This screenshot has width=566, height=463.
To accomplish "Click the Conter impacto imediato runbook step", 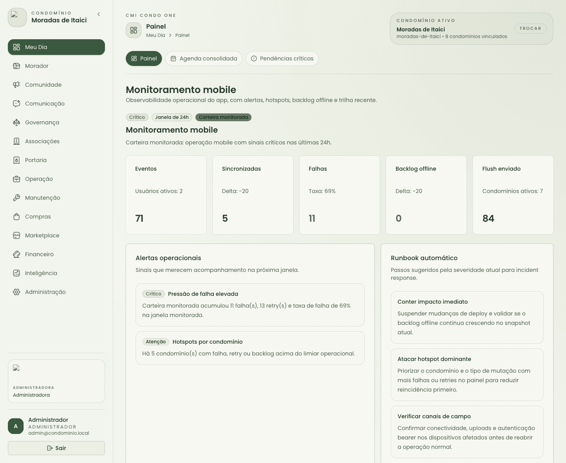I will (x=467, y=317).
